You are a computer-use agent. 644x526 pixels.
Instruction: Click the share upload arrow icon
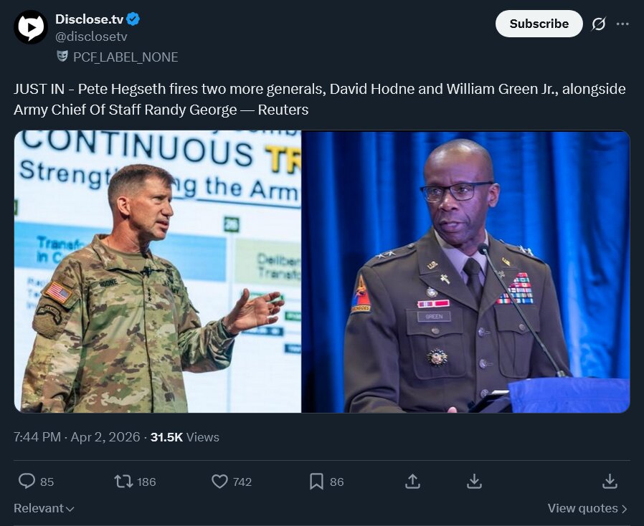tap(412, 482)
